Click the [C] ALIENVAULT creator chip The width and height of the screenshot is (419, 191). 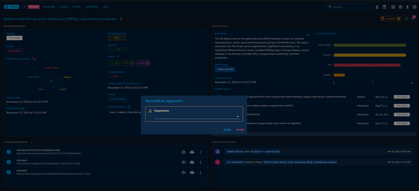(118, 99)
